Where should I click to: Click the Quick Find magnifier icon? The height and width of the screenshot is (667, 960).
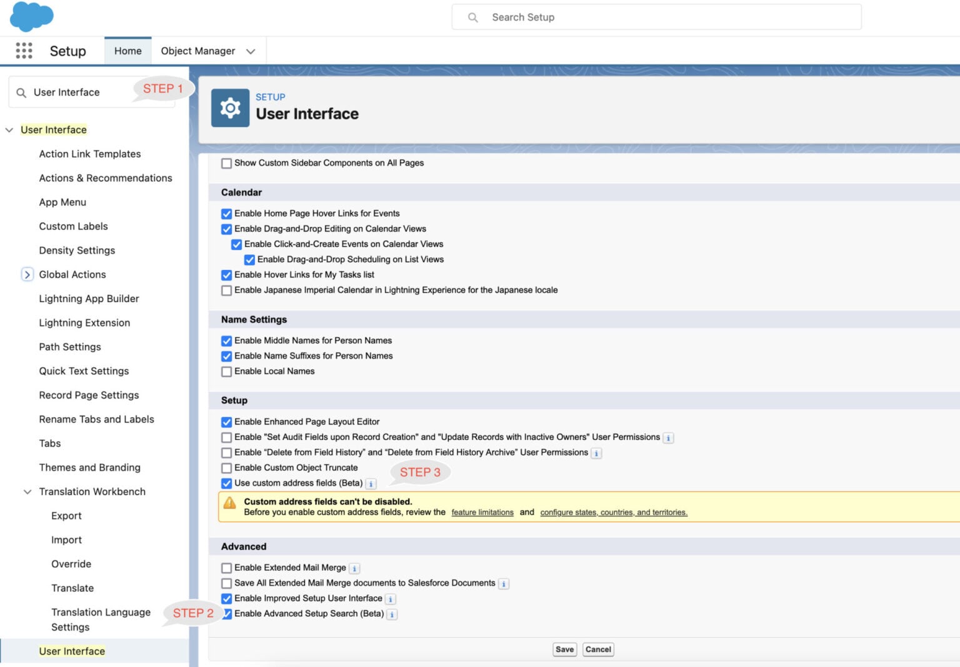pos(21,93)
